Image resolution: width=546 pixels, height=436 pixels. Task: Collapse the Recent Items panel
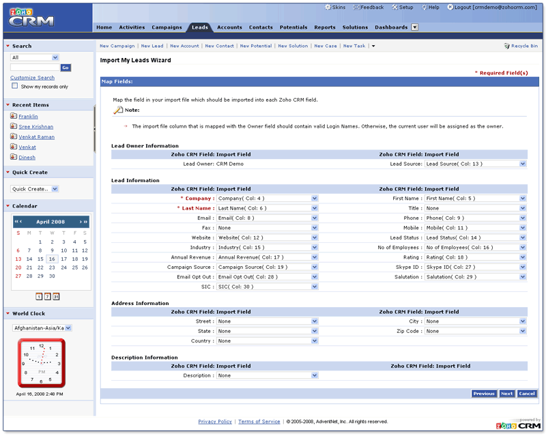click(x=8, y=105)
